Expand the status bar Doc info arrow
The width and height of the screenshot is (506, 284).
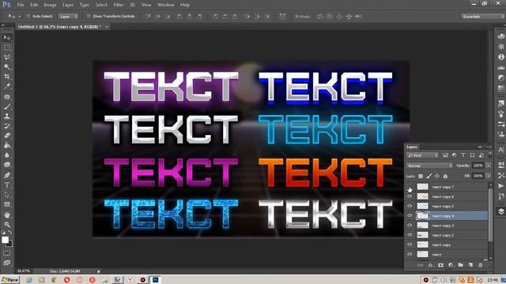point(99,271)
